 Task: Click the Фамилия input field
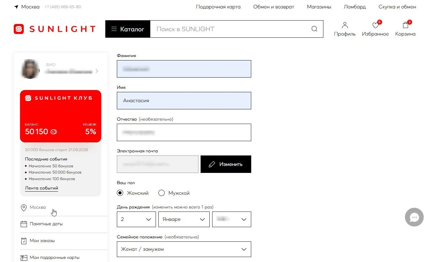point(184,69)
